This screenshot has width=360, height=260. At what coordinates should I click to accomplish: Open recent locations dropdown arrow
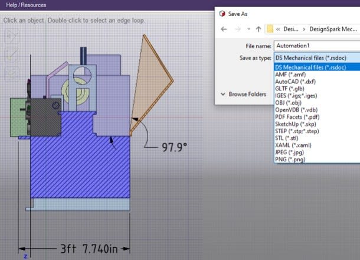pyautogui.click(x=248, y=29)
